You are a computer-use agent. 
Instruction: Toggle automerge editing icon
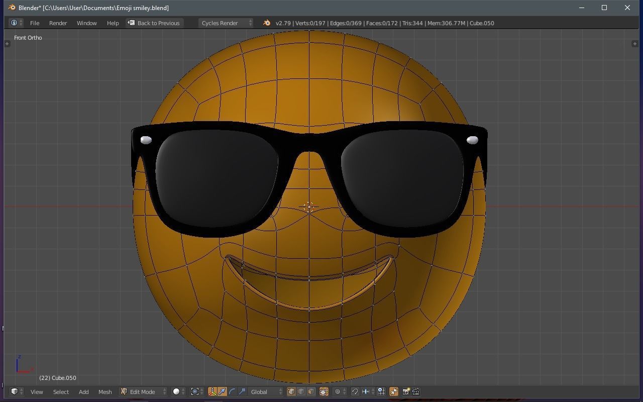click(394, 391)
